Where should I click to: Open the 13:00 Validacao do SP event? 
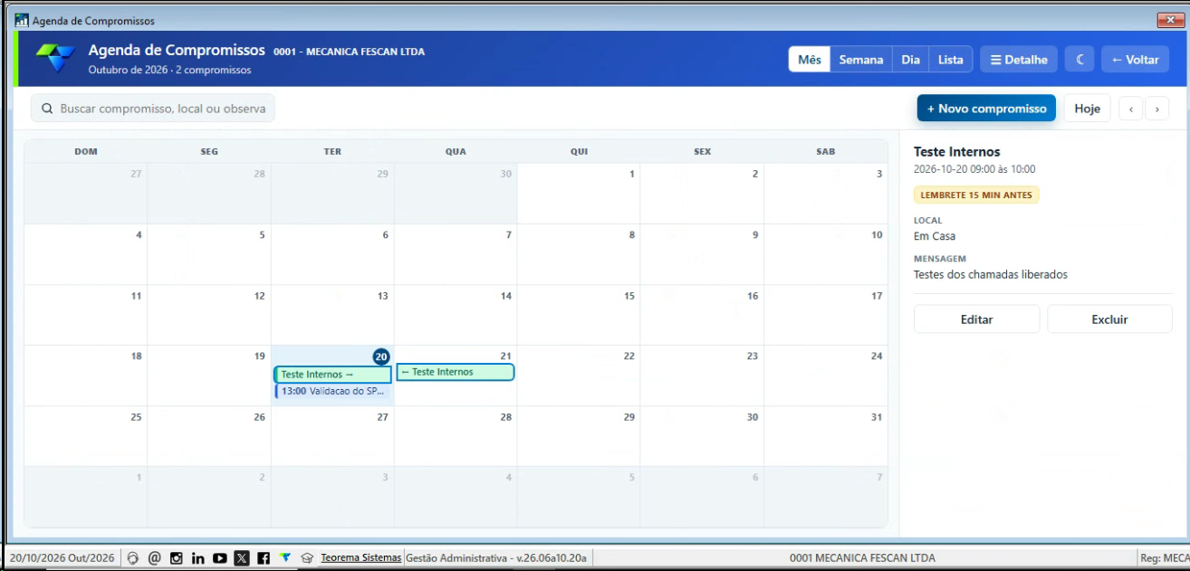(333, 392)
